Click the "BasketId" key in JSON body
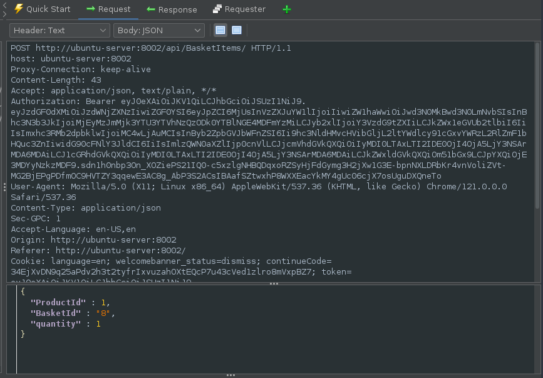Viewport: 543px width, 378px height. coord(55,313)
